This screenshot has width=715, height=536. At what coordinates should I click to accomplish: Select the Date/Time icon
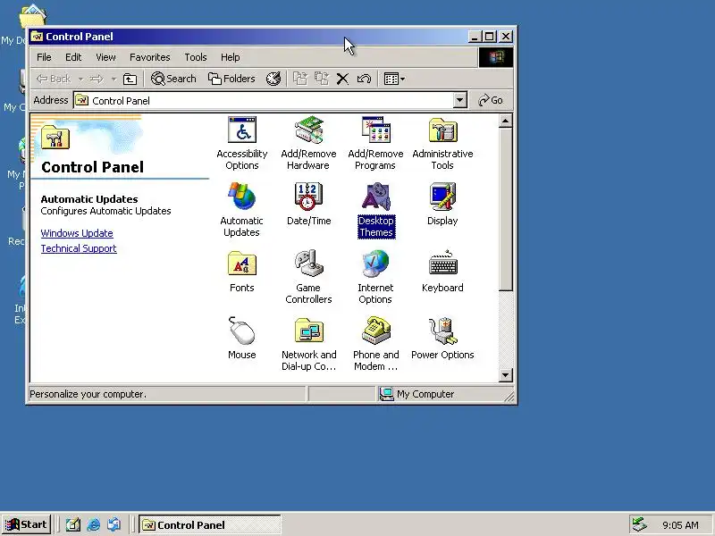click(x=308, y=205)
